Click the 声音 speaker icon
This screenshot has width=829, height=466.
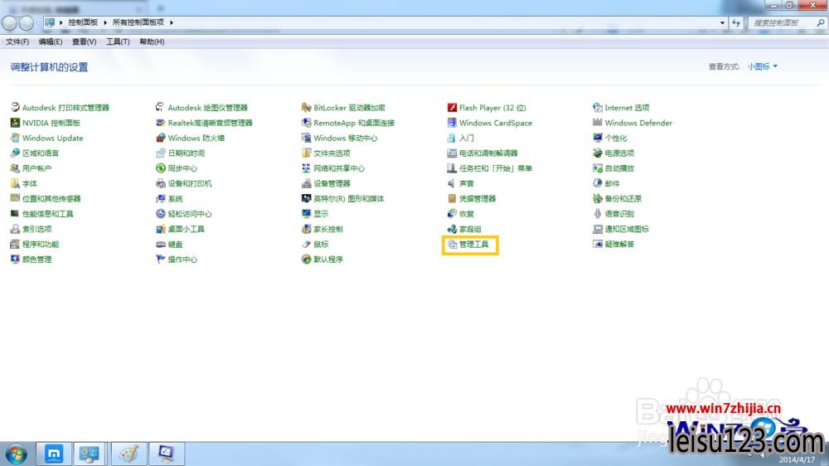coord(452,183)
